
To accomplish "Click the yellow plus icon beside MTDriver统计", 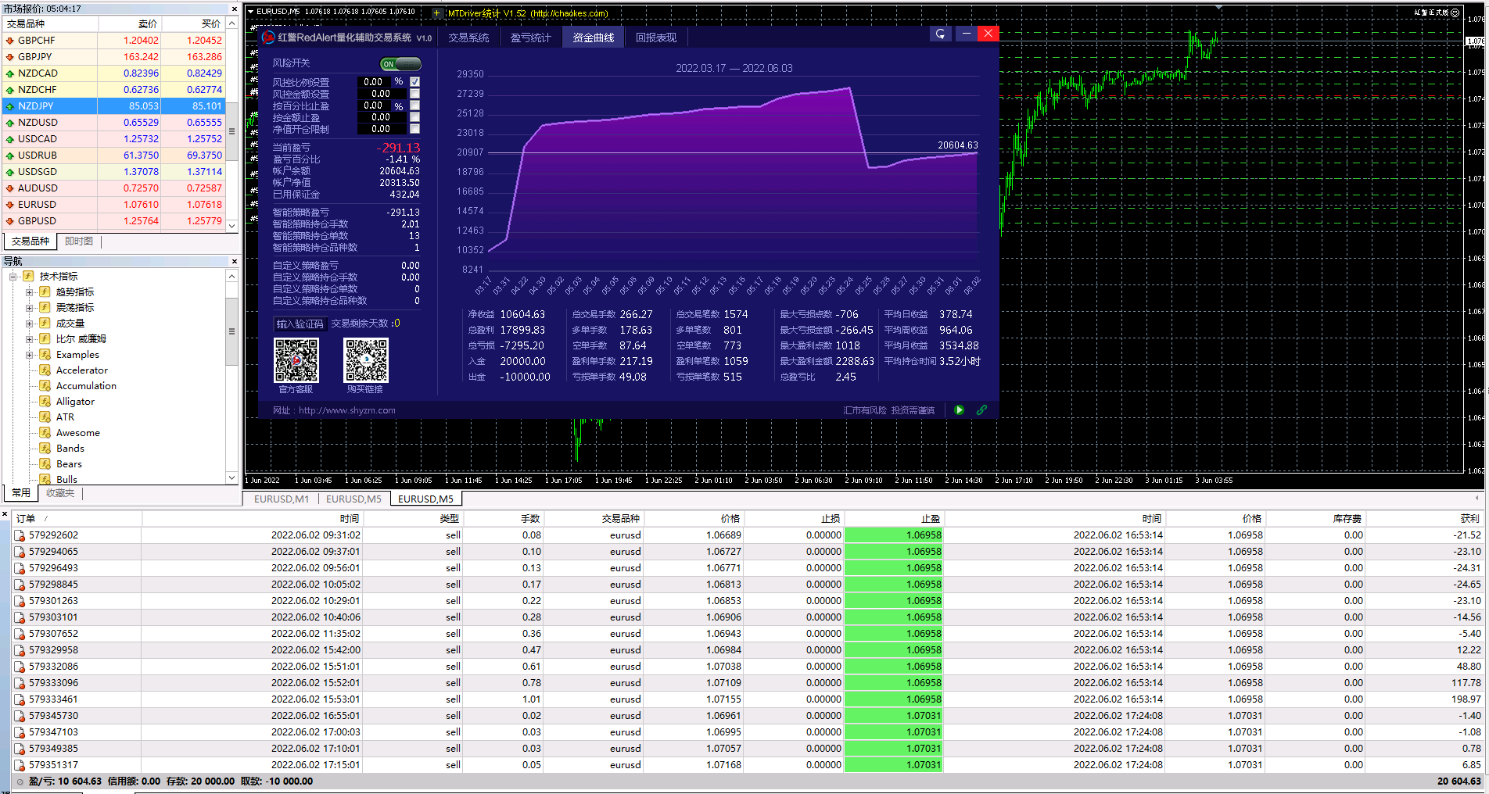I will click(436, 13).
